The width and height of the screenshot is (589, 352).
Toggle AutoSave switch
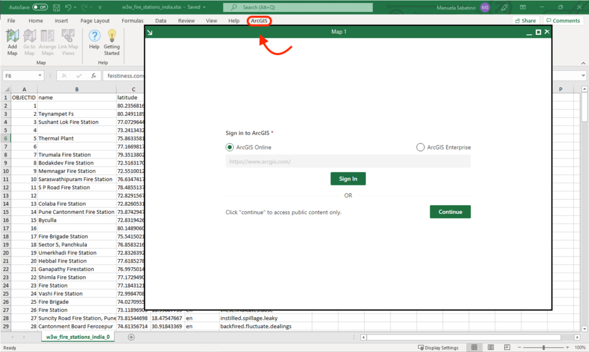pyautogui.click(x=40, y=7)
